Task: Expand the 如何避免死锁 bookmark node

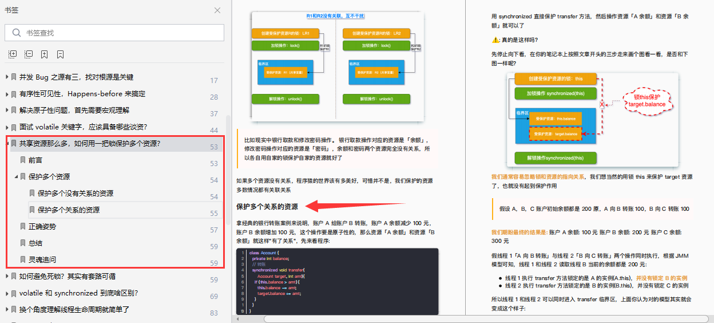Action: coord(7,276)
